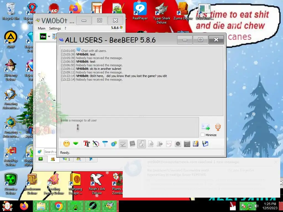Open the ? help menu in VM0b0t window
Image resolution: width=283 pixels, height=212 pixels.
point(65,28)
